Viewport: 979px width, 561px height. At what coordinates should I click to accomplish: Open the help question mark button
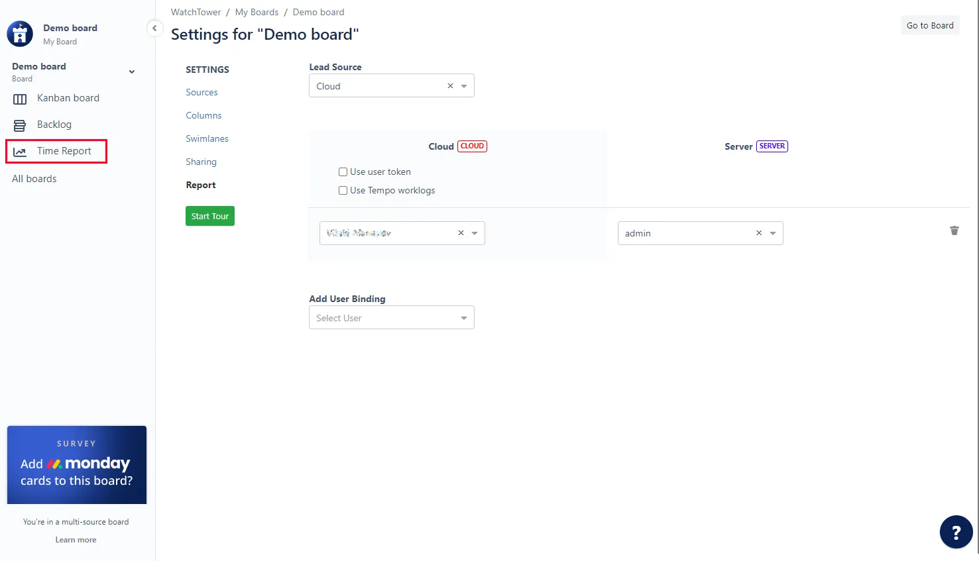point(956,532)
